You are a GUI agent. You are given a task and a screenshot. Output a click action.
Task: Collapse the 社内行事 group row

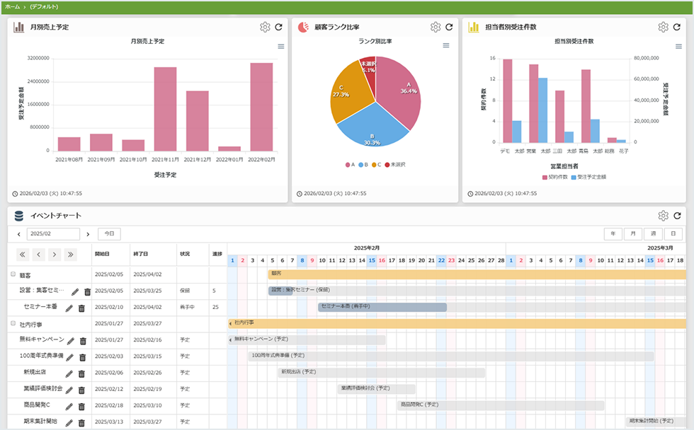click(13, 323)
